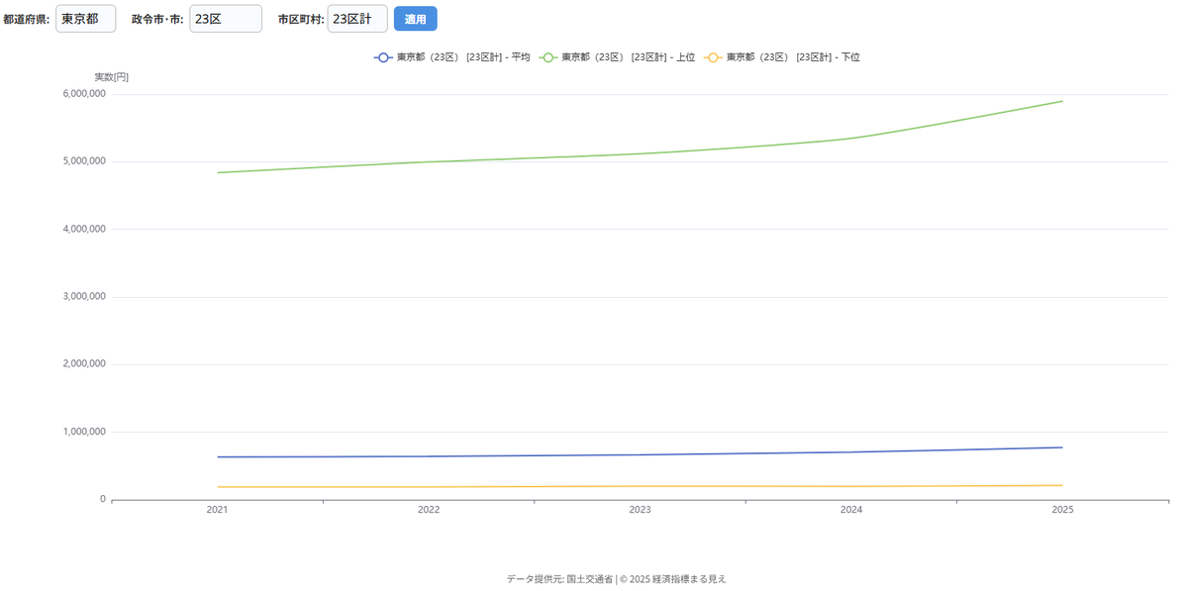
Task: Click the yellow 下位 line on the chart
Action: pyautogui.click(x=640, y=486)
